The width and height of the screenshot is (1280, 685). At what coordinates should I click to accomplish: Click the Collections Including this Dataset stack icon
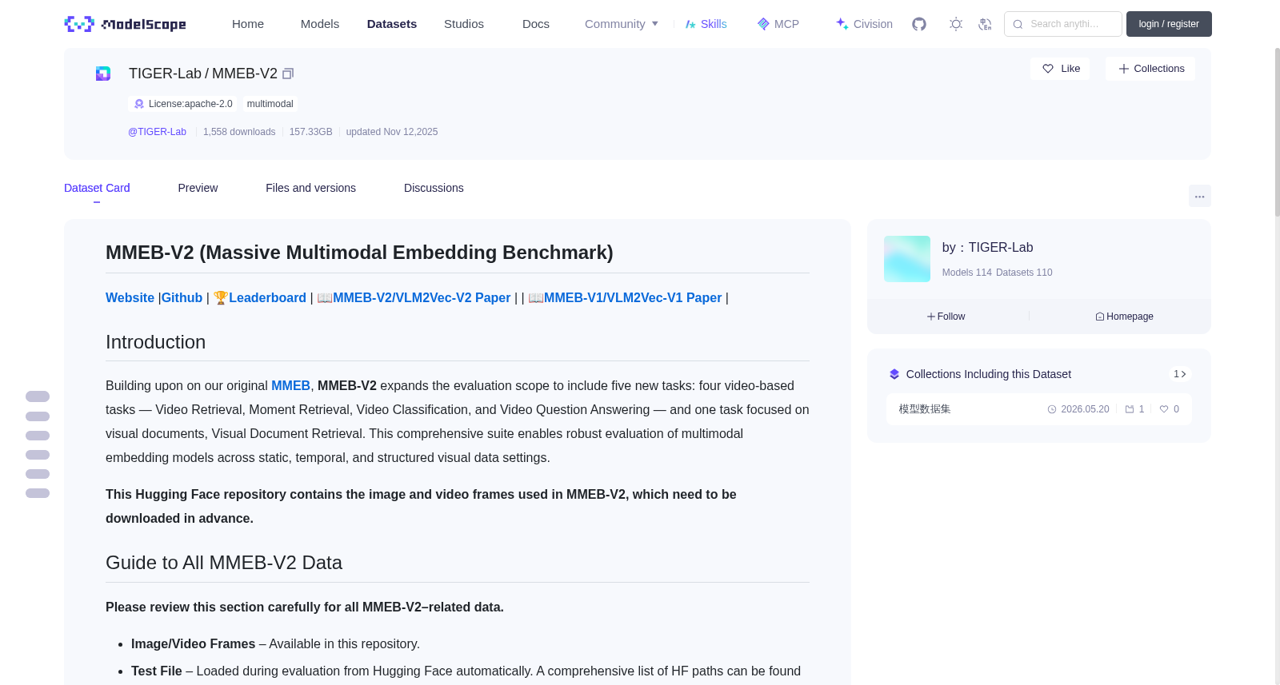pyautogui.click(x=894, y=374)
